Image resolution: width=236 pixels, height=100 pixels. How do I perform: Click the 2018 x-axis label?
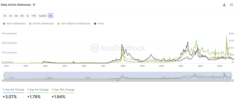click(123, 66)
